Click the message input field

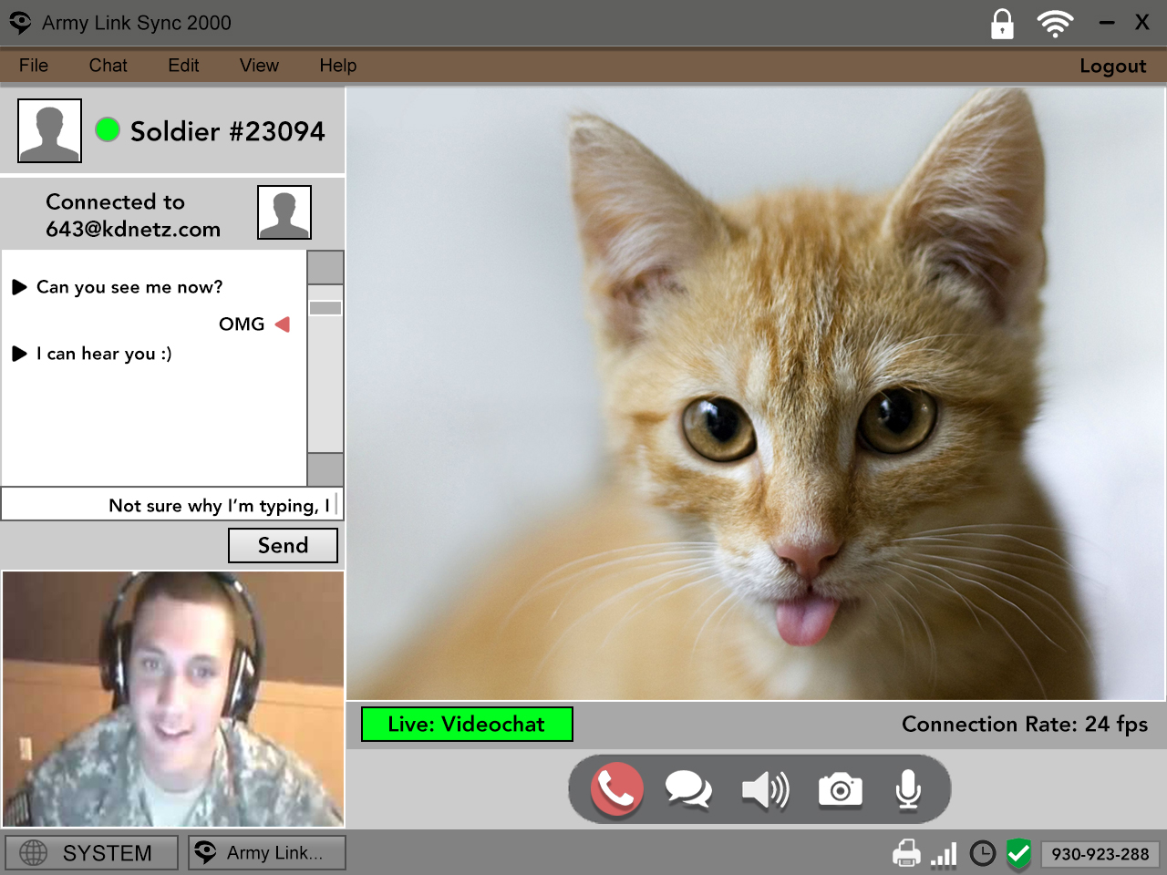[171, 505]
